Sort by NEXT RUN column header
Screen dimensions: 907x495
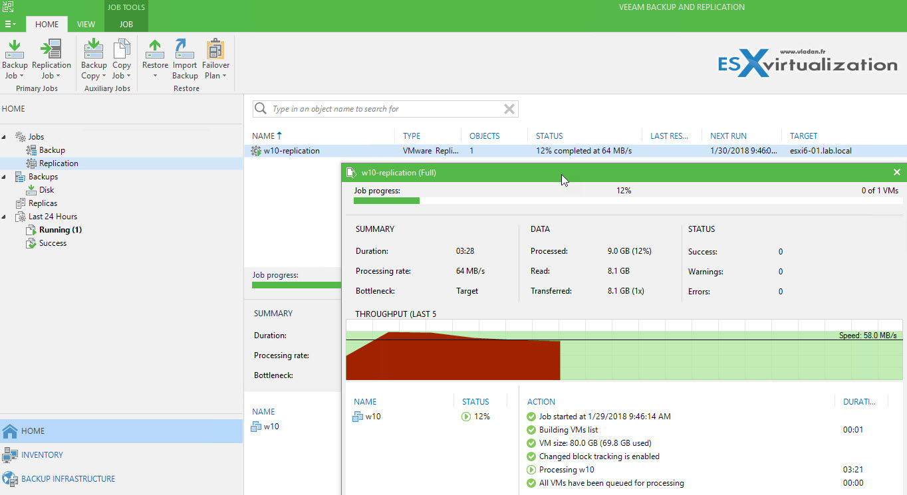[729, 136]
